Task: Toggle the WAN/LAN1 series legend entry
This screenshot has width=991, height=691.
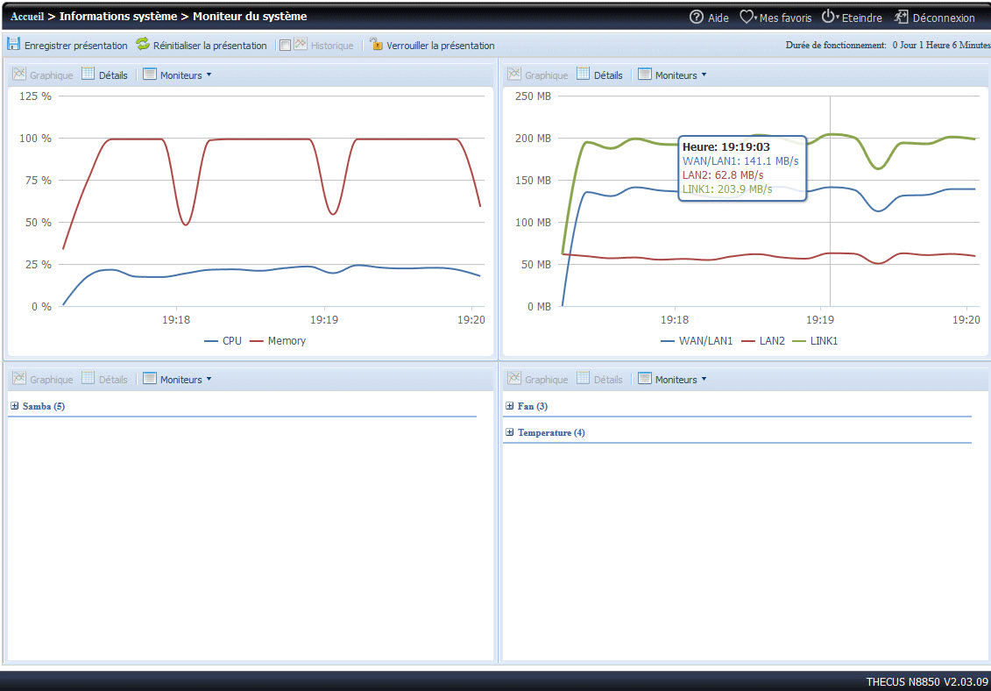Action: click(697, 341)
